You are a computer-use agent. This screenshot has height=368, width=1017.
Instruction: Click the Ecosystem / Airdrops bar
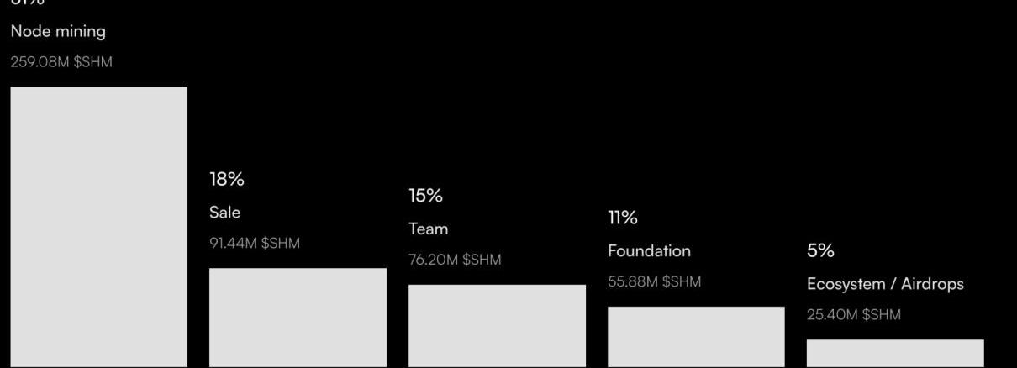point(895,353)
